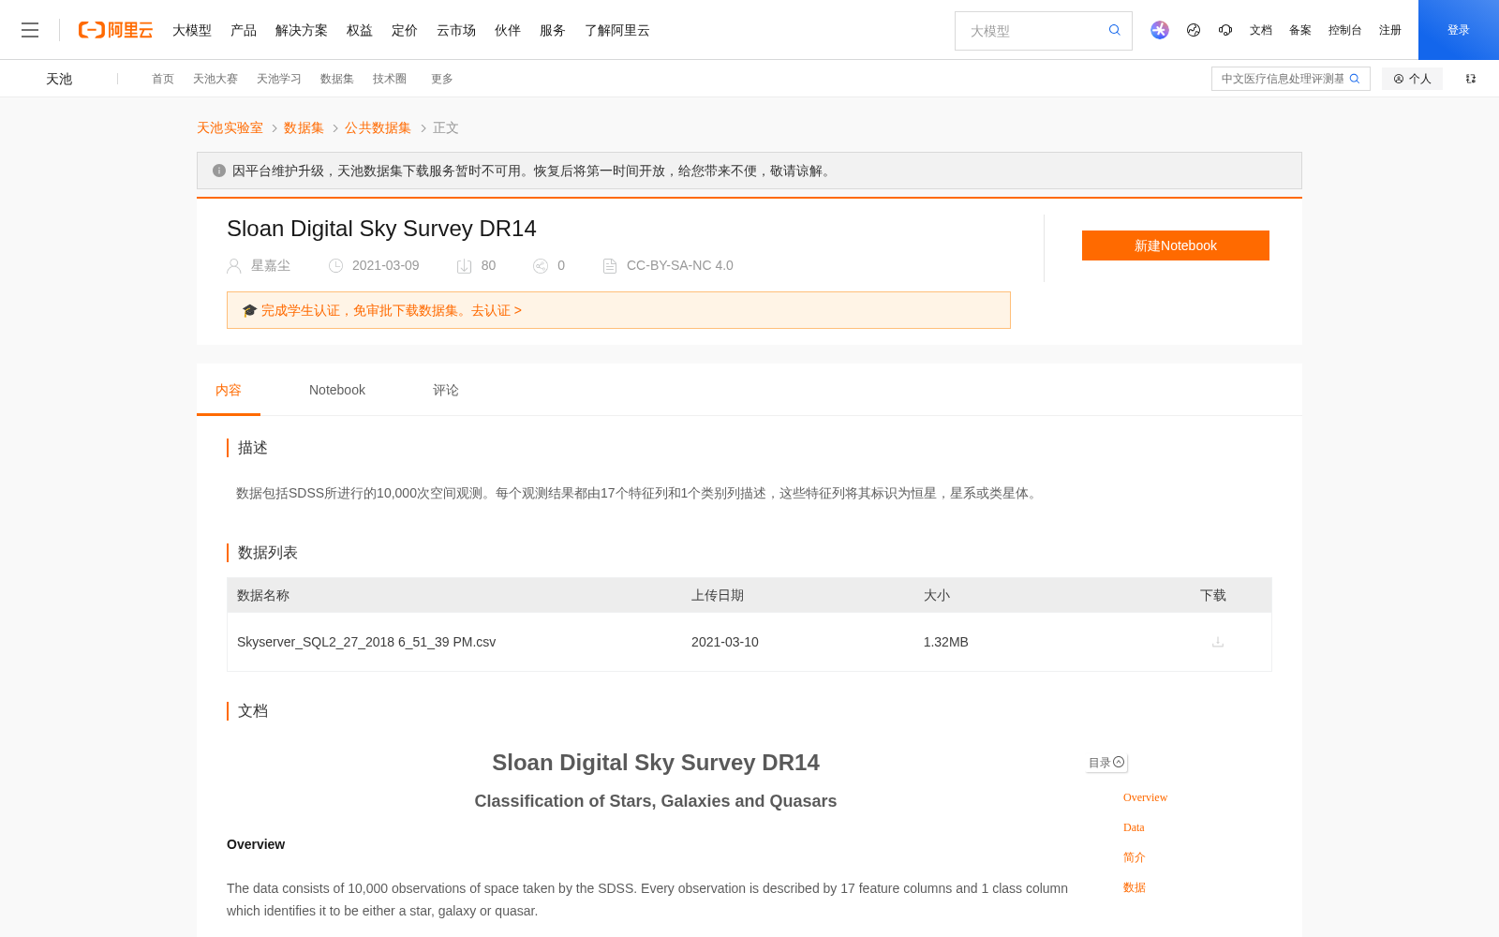Viewport: 1499px width, 937px height.
Task: Click the headset customer support icon
Action: tap(1225, 30)
